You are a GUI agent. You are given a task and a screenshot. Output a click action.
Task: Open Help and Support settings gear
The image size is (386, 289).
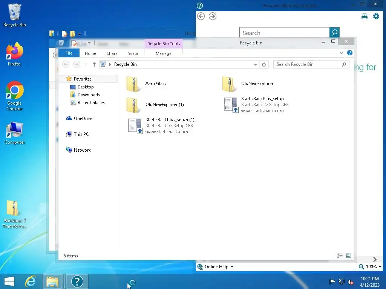(x=376, y=17)
